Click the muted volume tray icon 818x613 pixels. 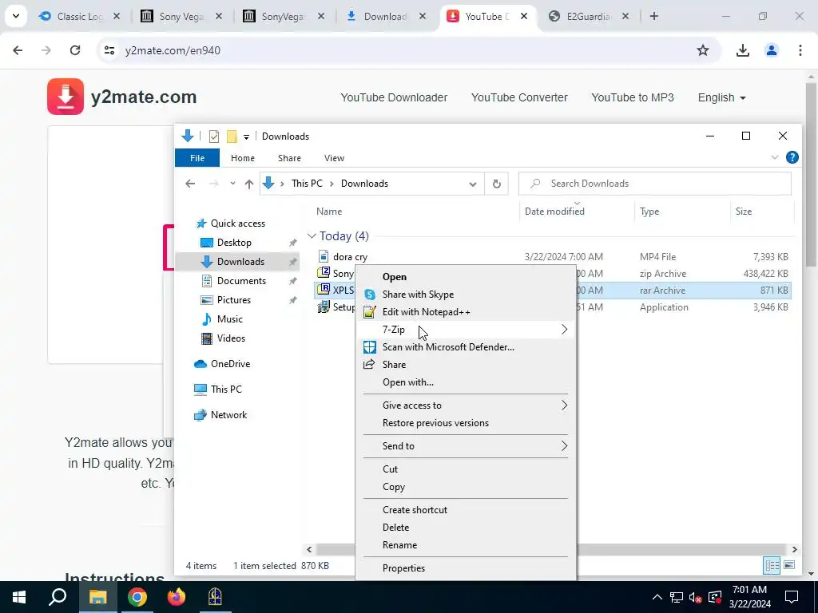tap(695, 597)
